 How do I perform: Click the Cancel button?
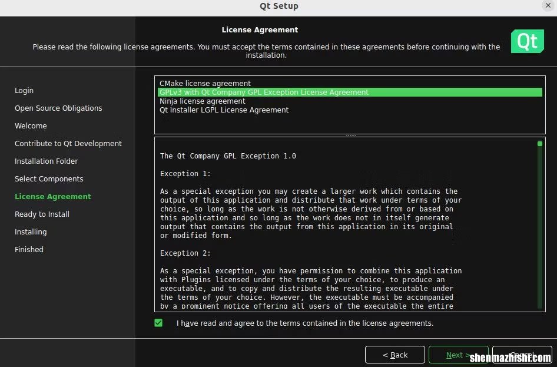point(522,355)
